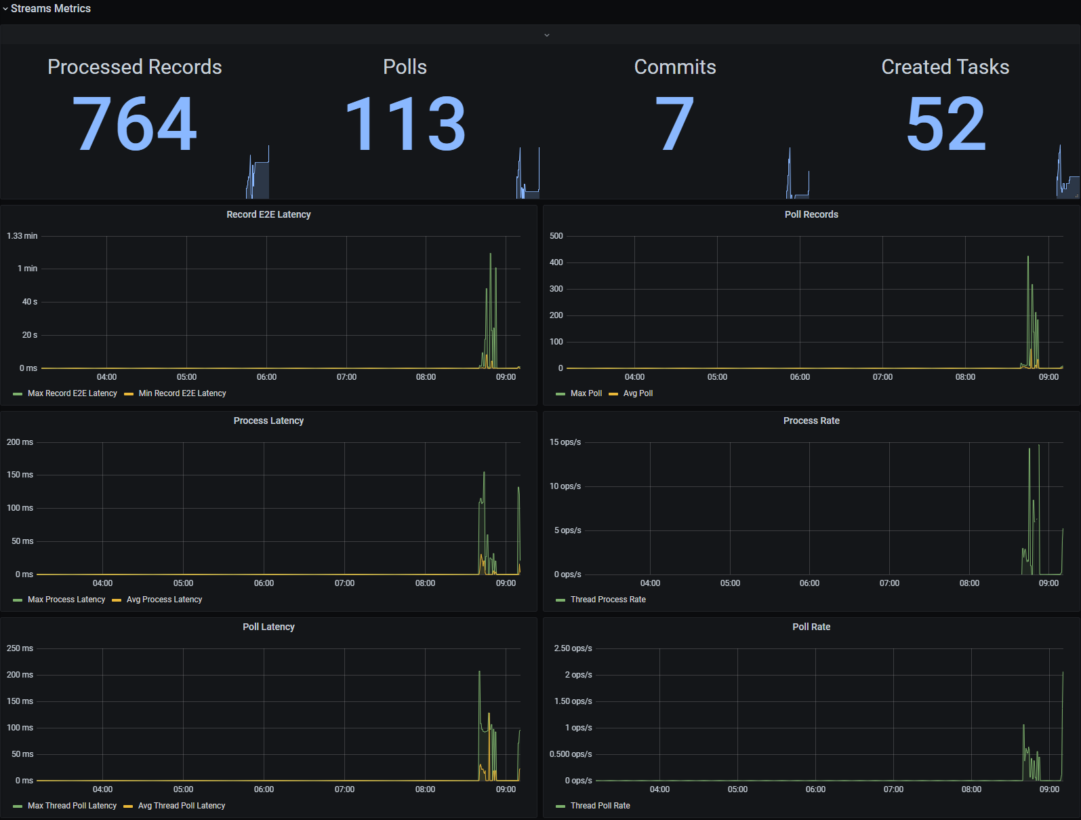Toggle the Thread Poll Rate legend series
Screen dimensions: 1081x820
coord(600,806)
